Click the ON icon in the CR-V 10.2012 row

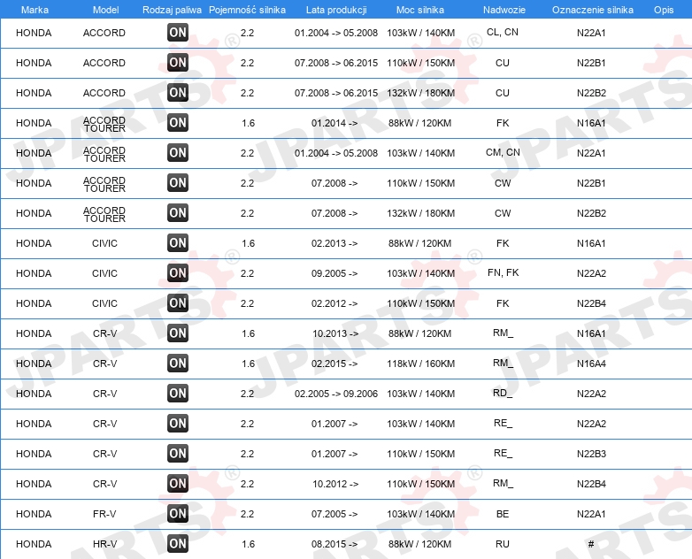178,483
